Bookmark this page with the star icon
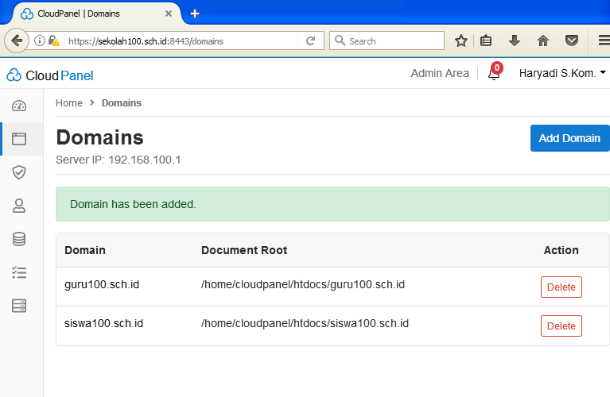 coord(460,40)
